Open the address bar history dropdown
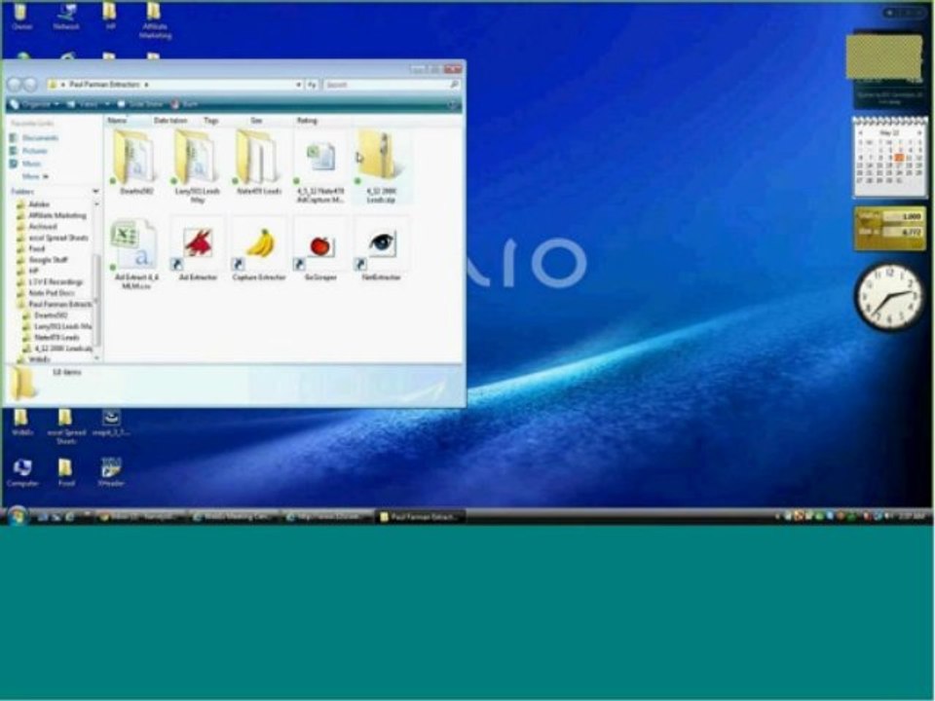The height and width of the screenshot is (701, 935). click(298, 85)
